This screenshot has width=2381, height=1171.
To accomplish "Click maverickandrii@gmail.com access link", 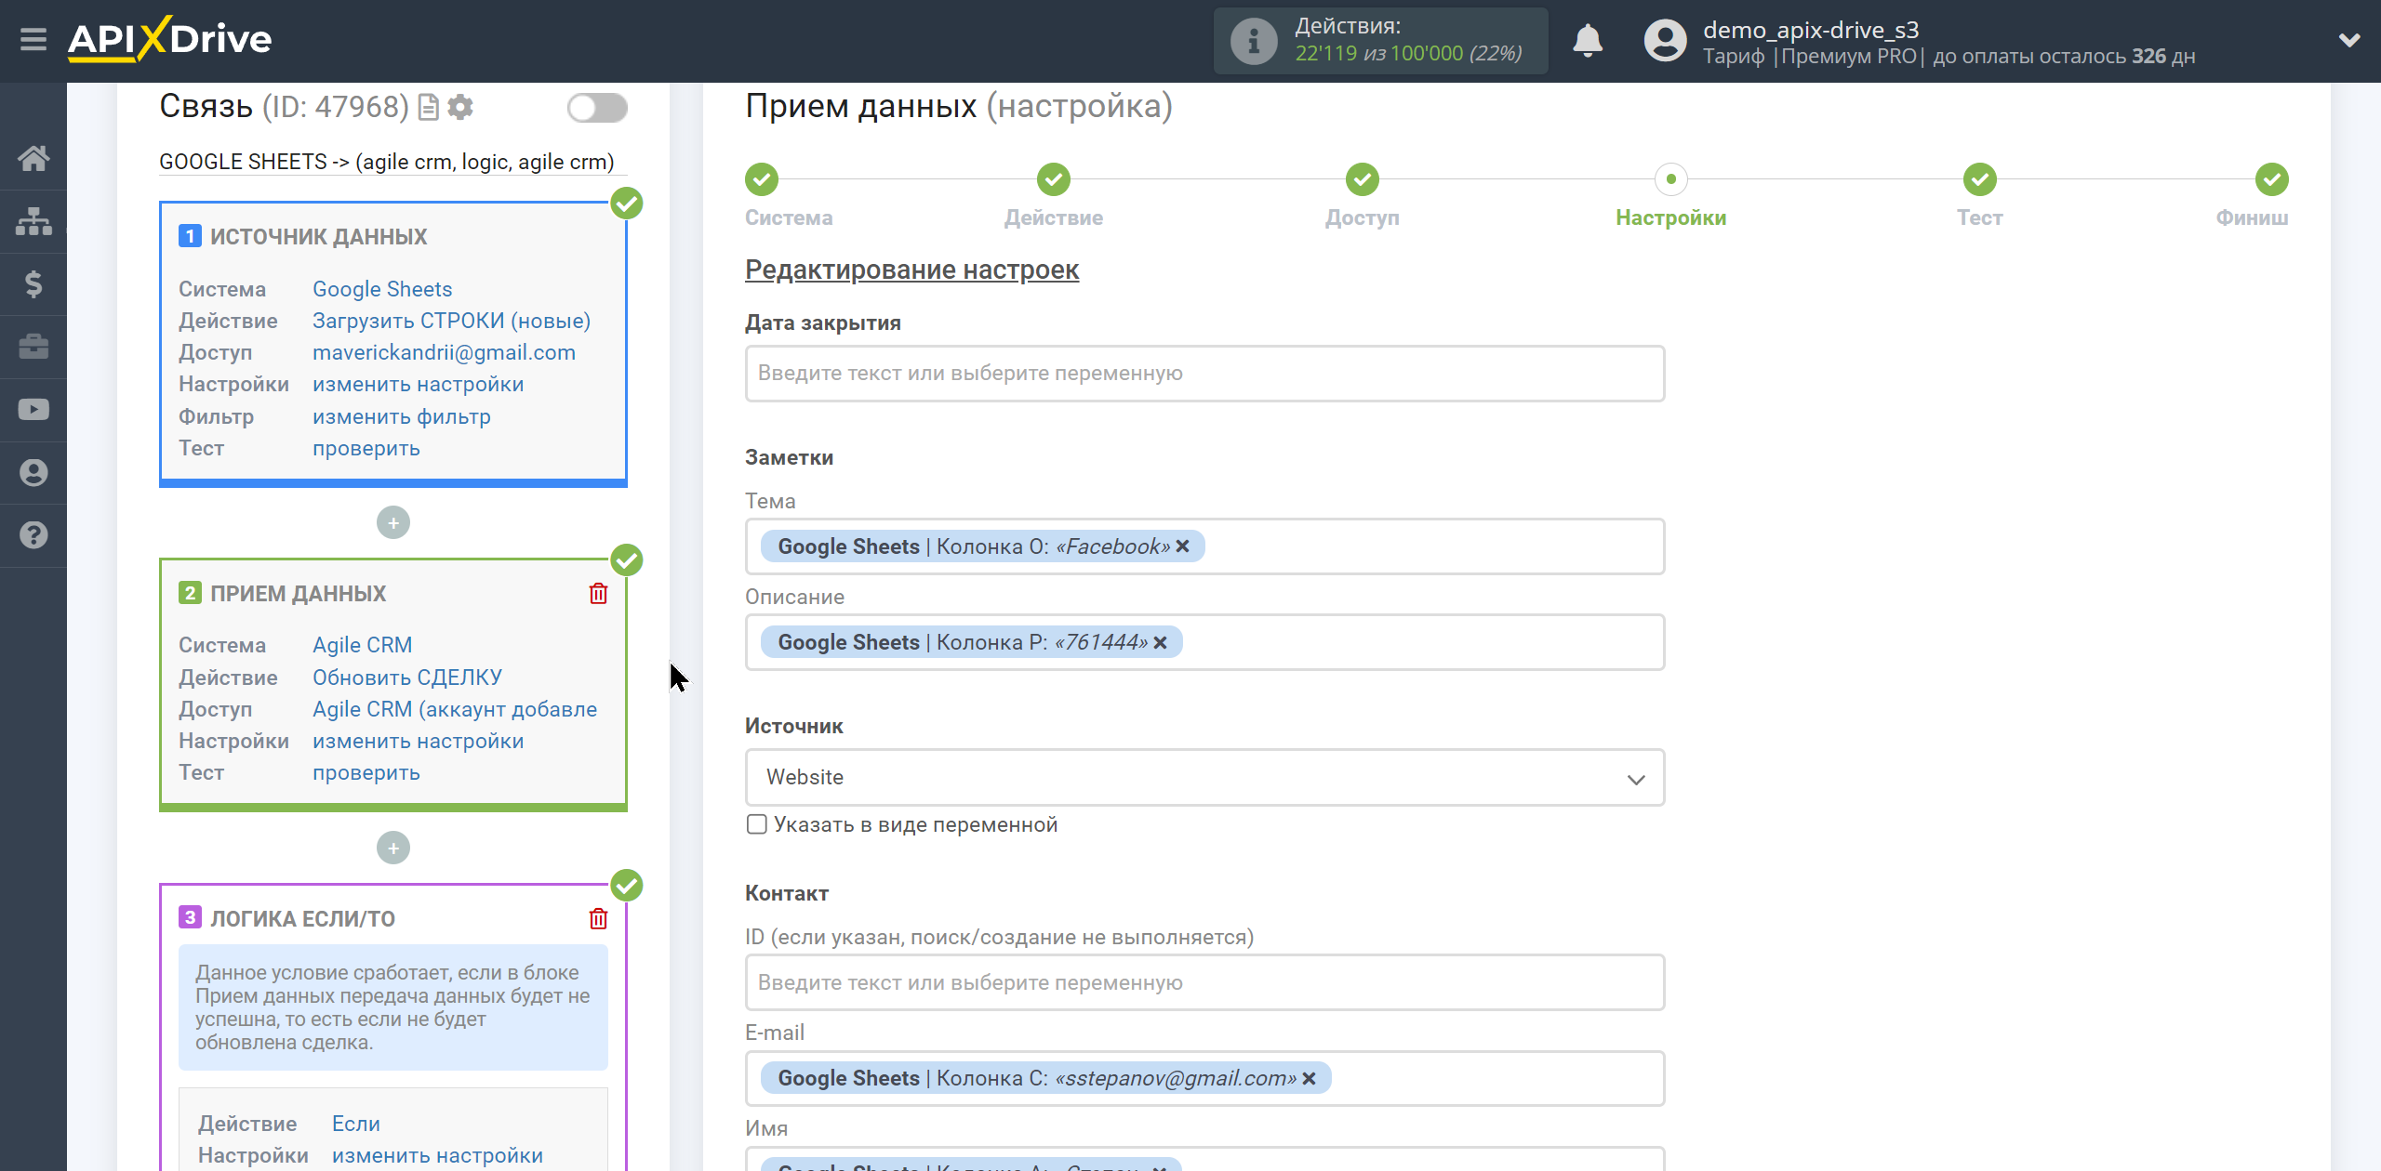I will (x=444, y=352).
